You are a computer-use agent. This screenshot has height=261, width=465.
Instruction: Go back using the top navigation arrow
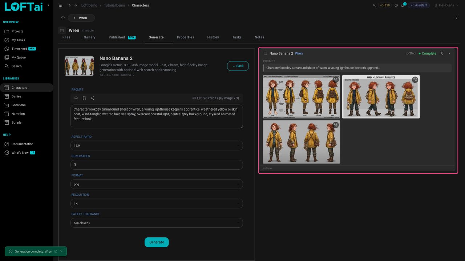[69, 5]
